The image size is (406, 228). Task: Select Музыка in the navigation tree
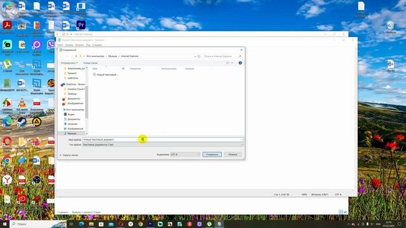click(72, 134)
